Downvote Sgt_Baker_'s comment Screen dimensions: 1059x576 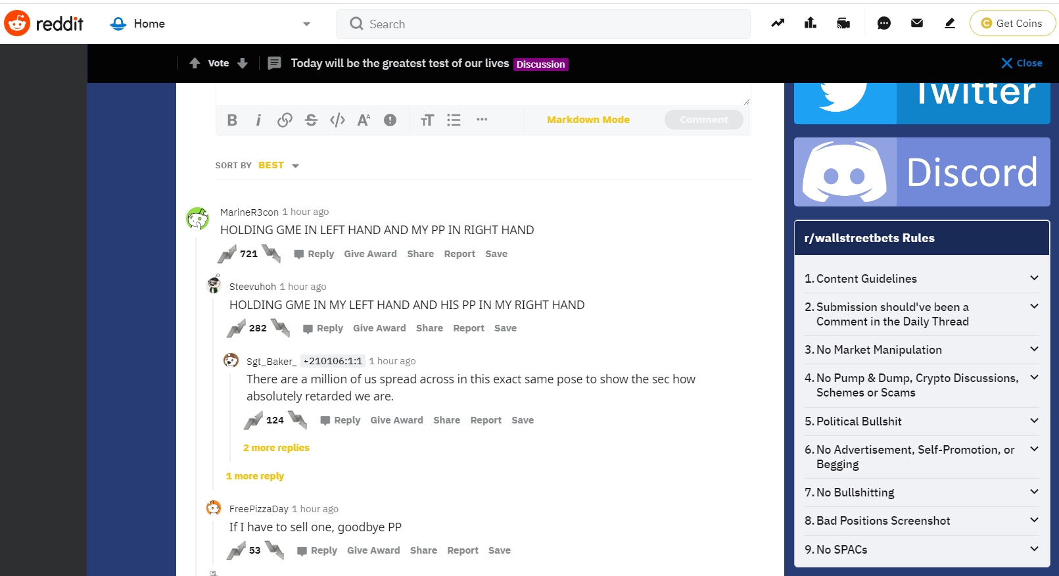297,420
